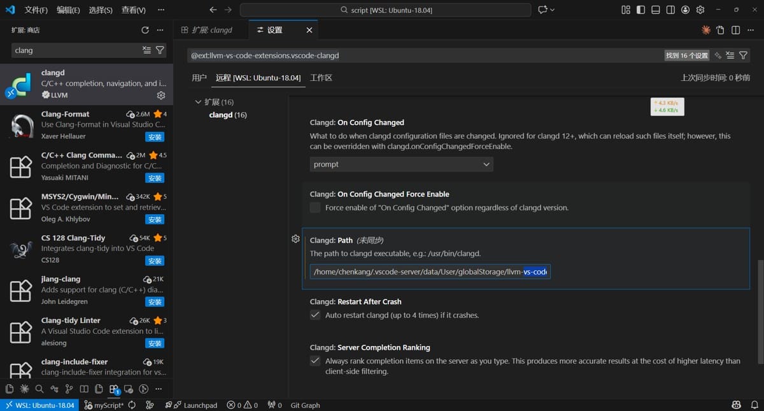The width and height of the screenshot is (764, 411).
Task: Go back with the left arrow
Action: coord(213,10)
